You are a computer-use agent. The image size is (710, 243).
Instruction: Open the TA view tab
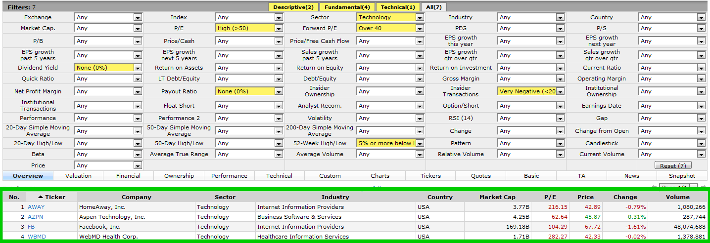(581, 176)
